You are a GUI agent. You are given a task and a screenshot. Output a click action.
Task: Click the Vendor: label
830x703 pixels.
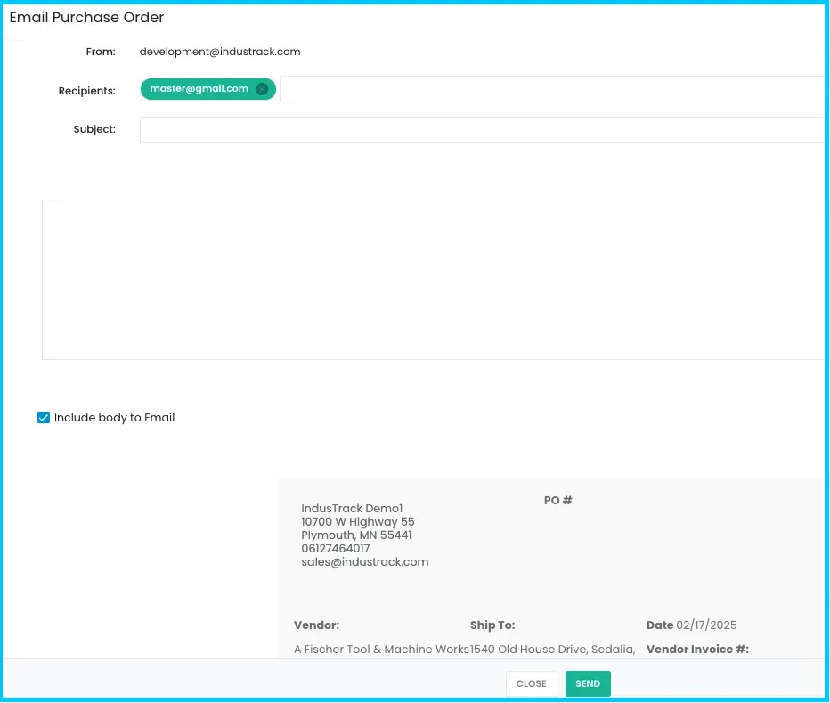[x=316, y=625]
